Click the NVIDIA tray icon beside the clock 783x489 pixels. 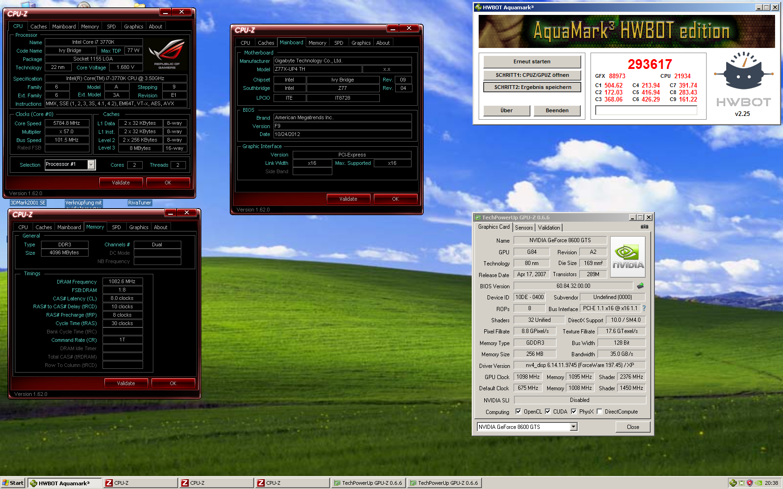pos(758,483)
